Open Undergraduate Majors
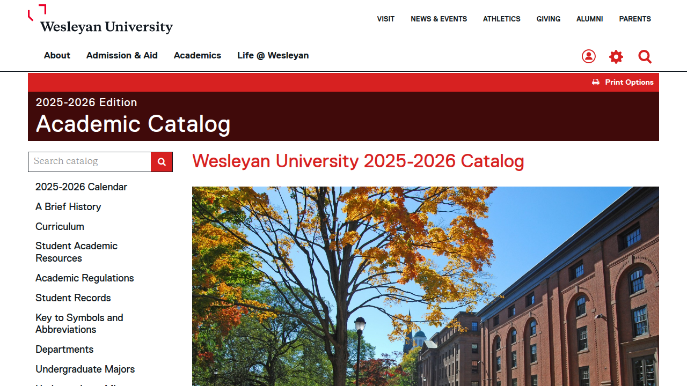Screen dimensions: 687x386 (x=85, y=369)
